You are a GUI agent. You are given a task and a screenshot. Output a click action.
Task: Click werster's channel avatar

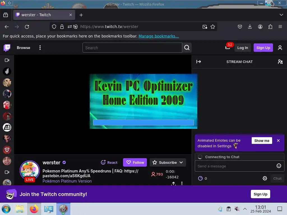tap(30, 170)
